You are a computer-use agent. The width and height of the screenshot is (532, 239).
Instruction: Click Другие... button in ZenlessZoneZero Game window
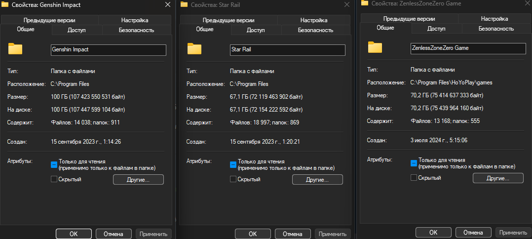click(498, 178)
